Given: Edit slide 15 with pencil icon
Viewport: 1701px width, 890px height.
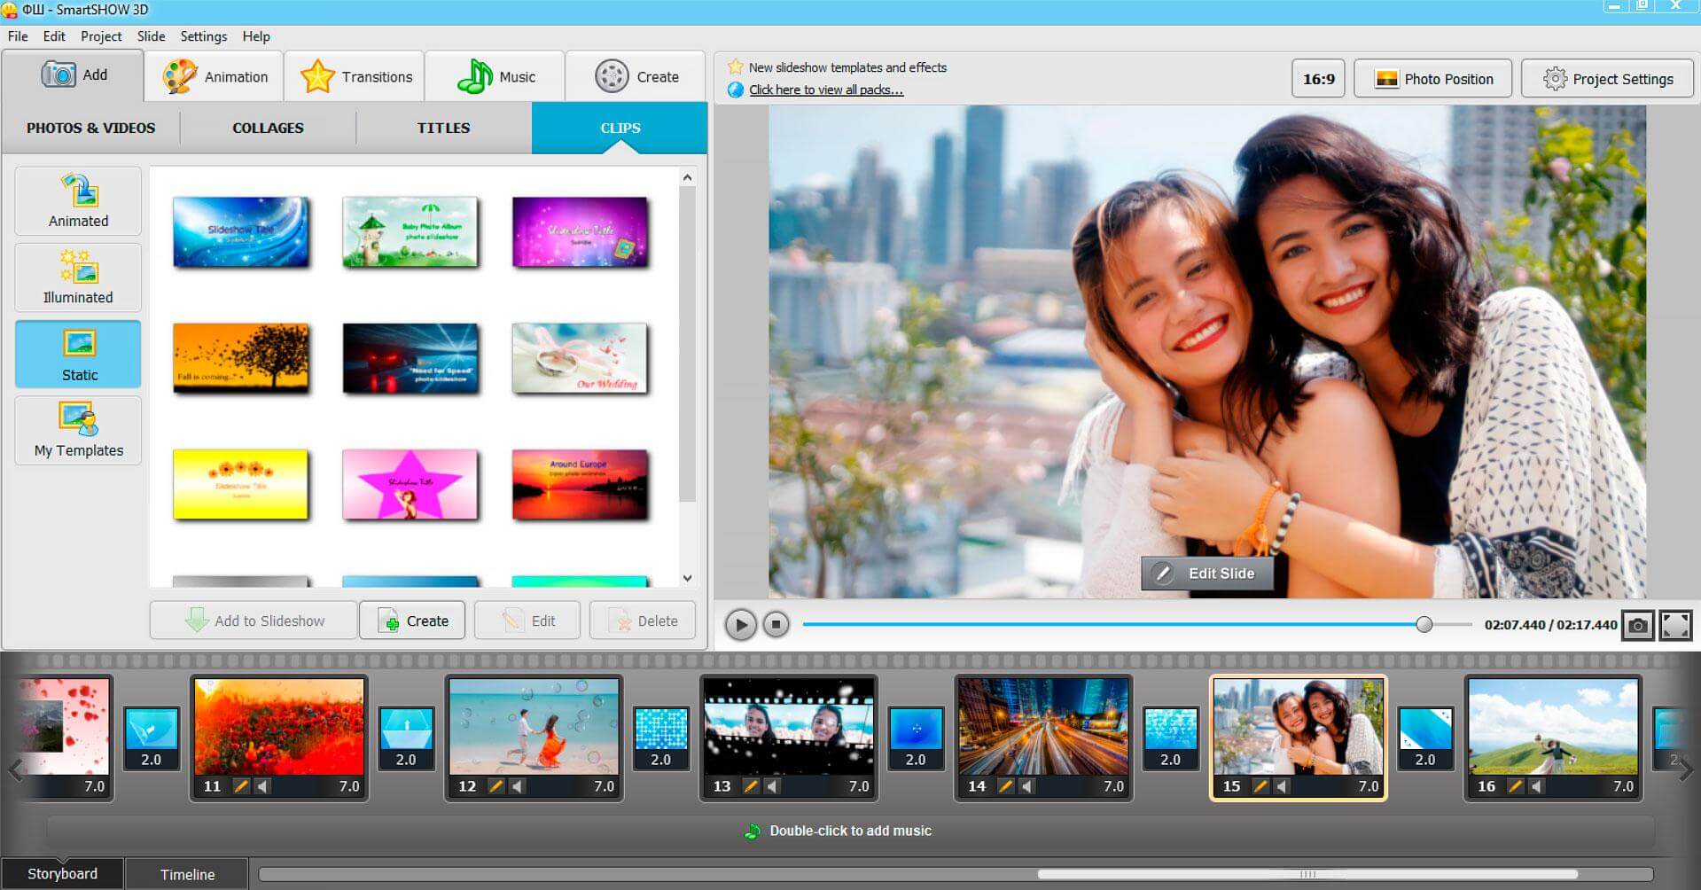Looking at the screenshot, I should (1260, 786).
